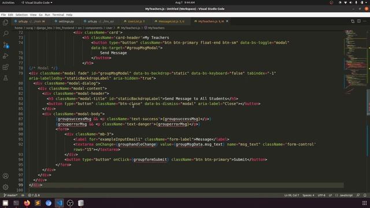
Task: Show errors and warnings count panel
Action: 34,195
